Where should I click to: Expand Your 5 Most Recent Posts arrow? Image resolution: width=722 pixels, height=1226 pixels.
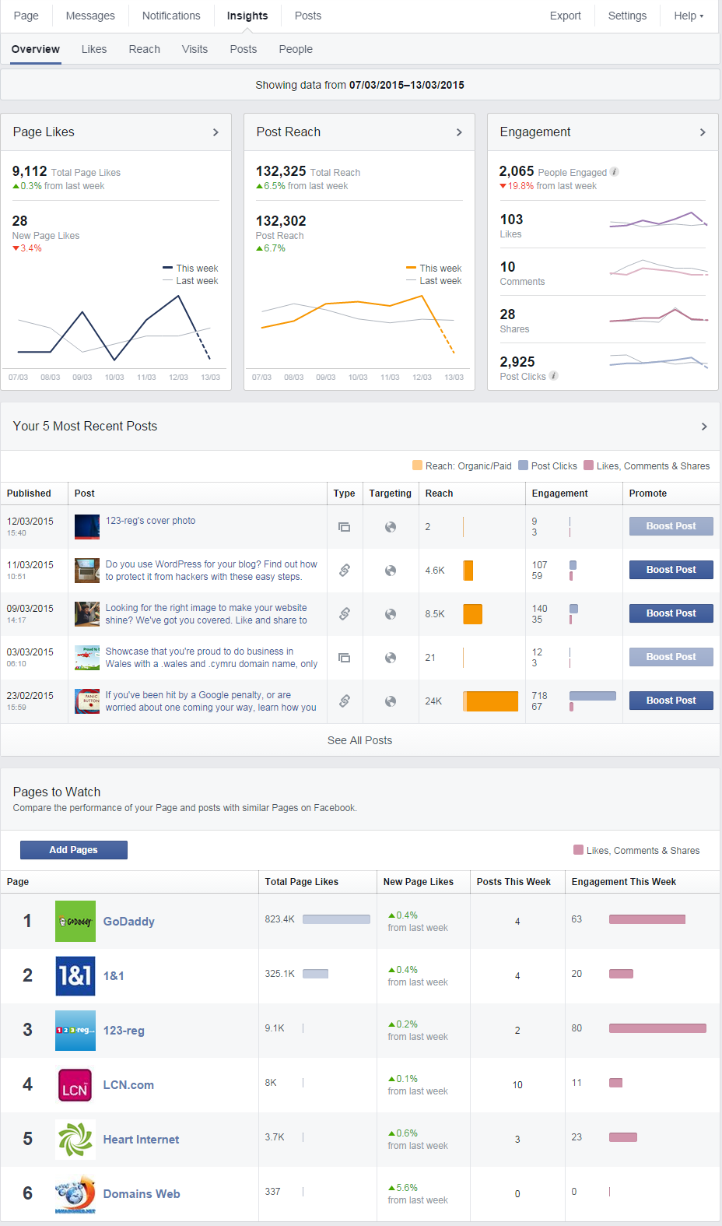pyautogui.click(x=704, y=427)
